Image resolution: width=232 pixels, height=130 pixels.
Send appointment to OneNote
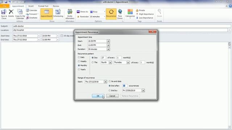[x=32, y=18]
